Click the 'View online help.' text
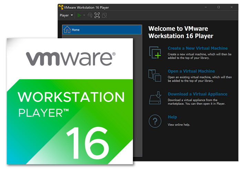241x171 pixels. pos(179,125)
